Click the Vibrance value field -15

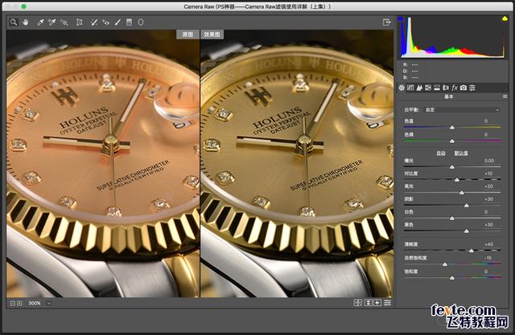pos(488,258)
